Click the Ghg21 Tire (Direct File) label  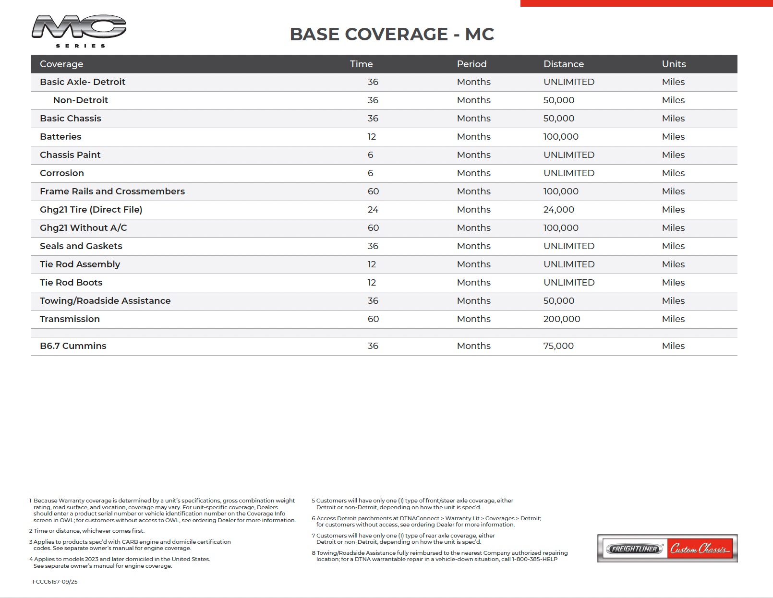(x=91, y=210)
